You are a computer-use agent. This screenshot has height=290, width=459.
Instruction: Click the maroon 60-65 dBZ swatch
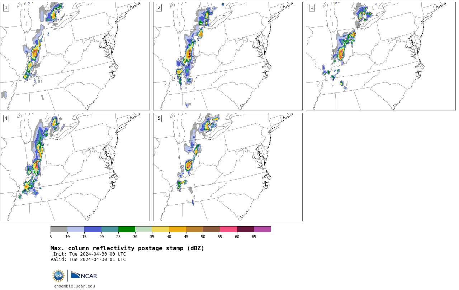tap(245, 229)
